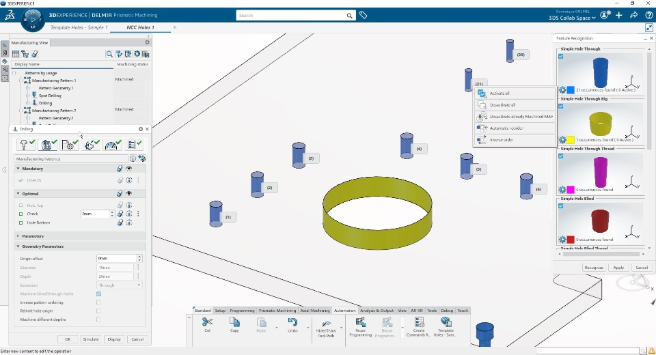The width and height of the screenshot is (656, 355).
Task: Click Cancel in Feature Recognition panel
Action: click(x=642, y=268)
